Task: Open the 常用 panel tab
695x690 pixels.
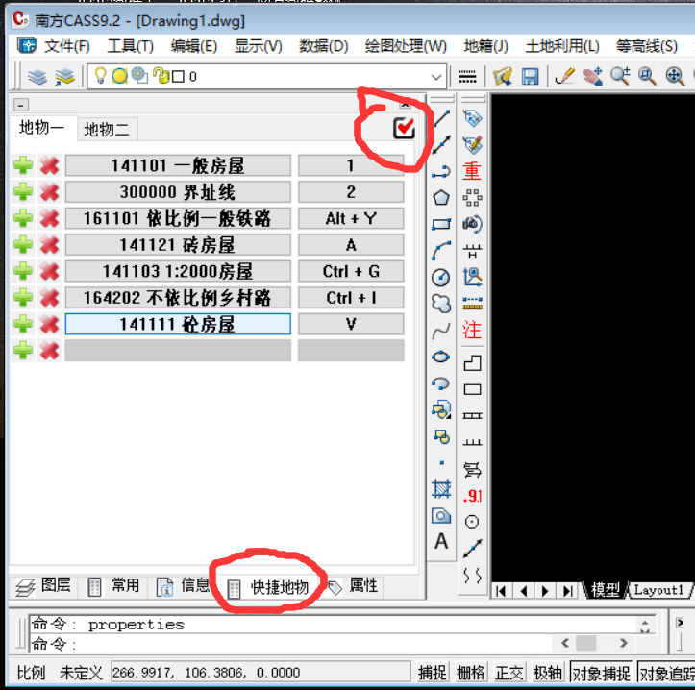Action: click(113, 586)
